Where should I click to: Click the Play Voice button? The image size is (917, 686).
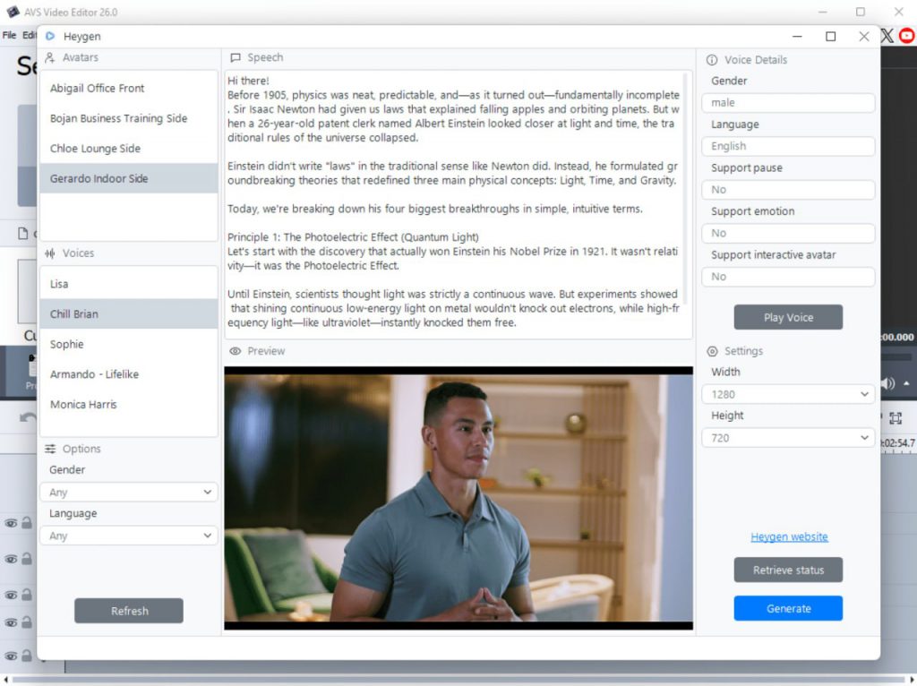click(x=788, y=317)
